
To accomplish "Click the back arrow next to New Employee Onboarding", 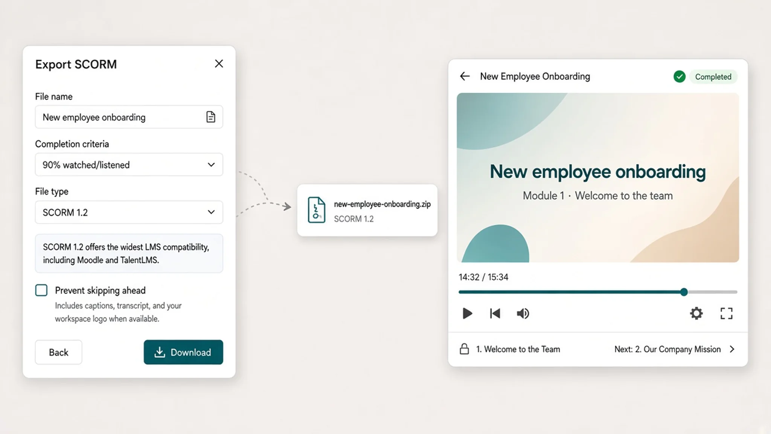I will (x=465, y=76).
